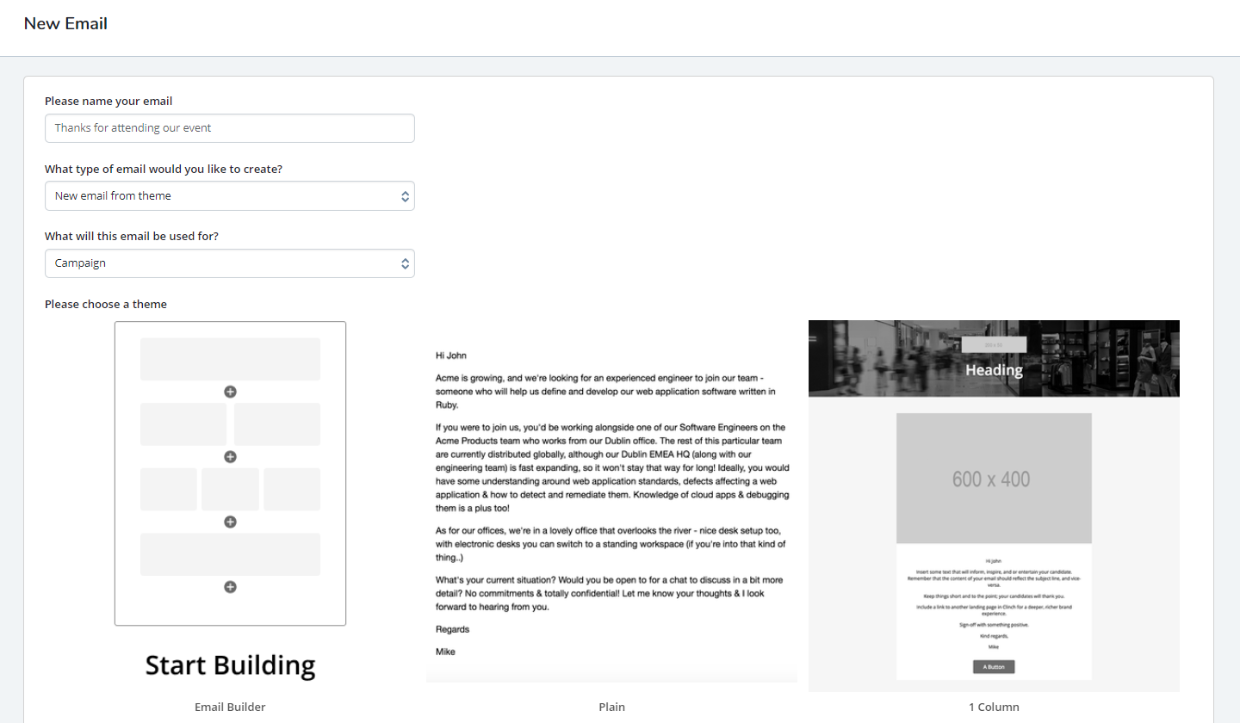
Task: Click the 'Start Building' text
Action: point(230,665)
